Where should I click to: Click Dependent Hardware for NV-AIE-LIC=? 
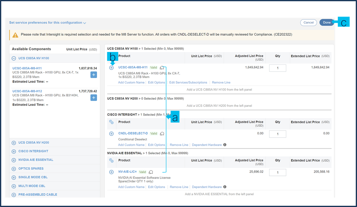tap(207, 187)
